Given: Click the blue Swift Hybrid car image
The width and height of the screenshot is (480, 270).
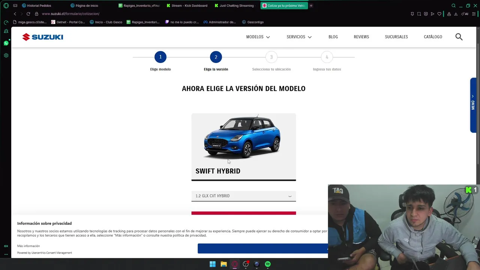Looking at the screenshot, I should click(242, 137).
